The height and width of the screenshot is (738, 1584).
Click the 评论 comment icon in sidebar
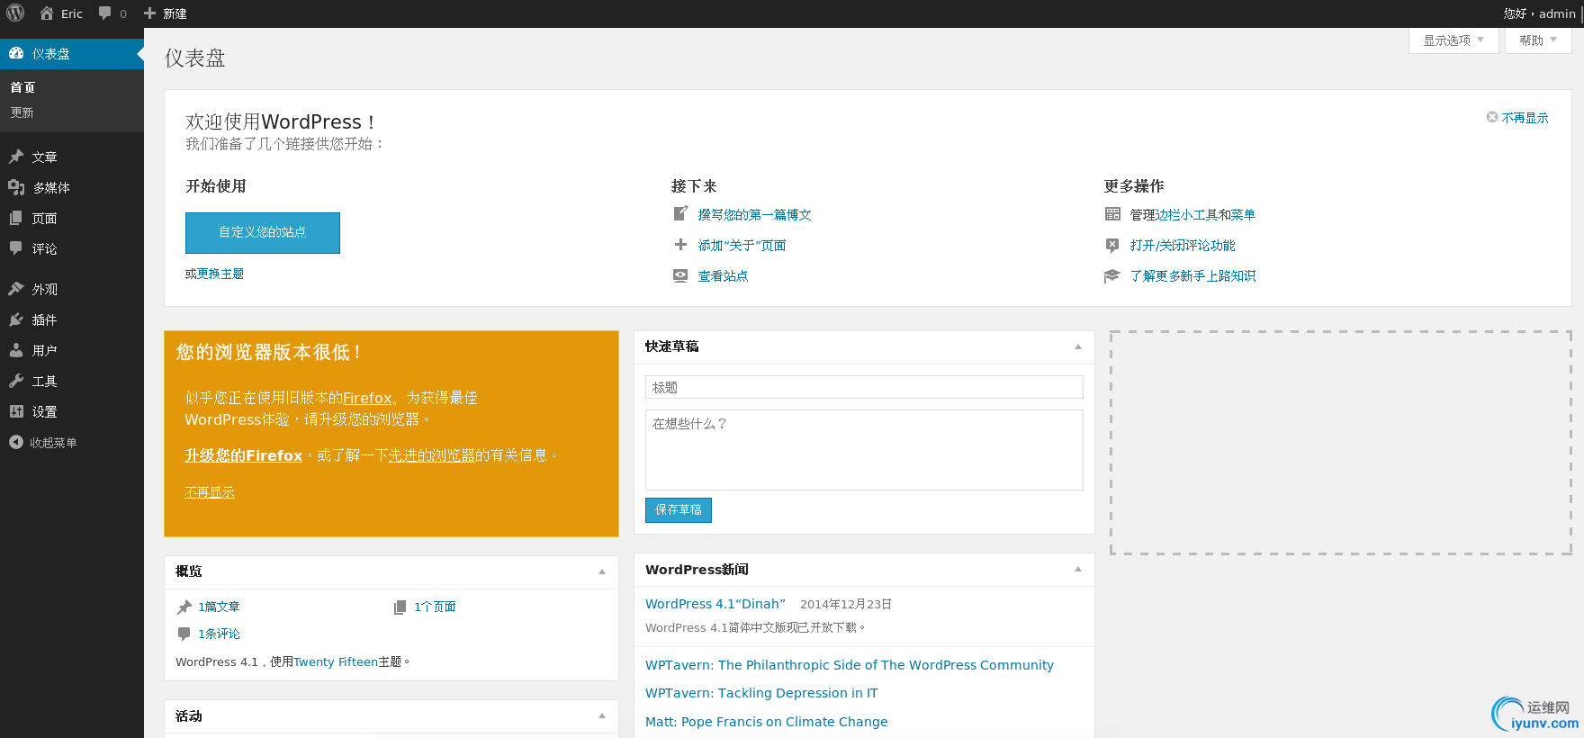(x=16, y=248)
